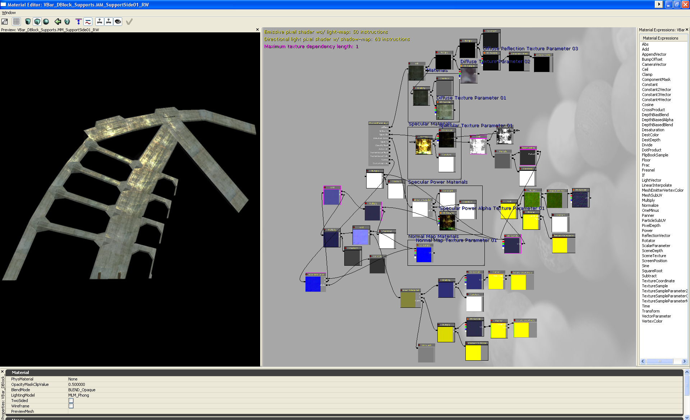Viewport: 690px width, 420px height.
Task: Enable the Wireframe checkbox
Action: tap(71, 406)
